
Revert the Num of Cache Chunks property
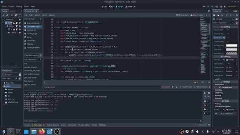[224, 37]
